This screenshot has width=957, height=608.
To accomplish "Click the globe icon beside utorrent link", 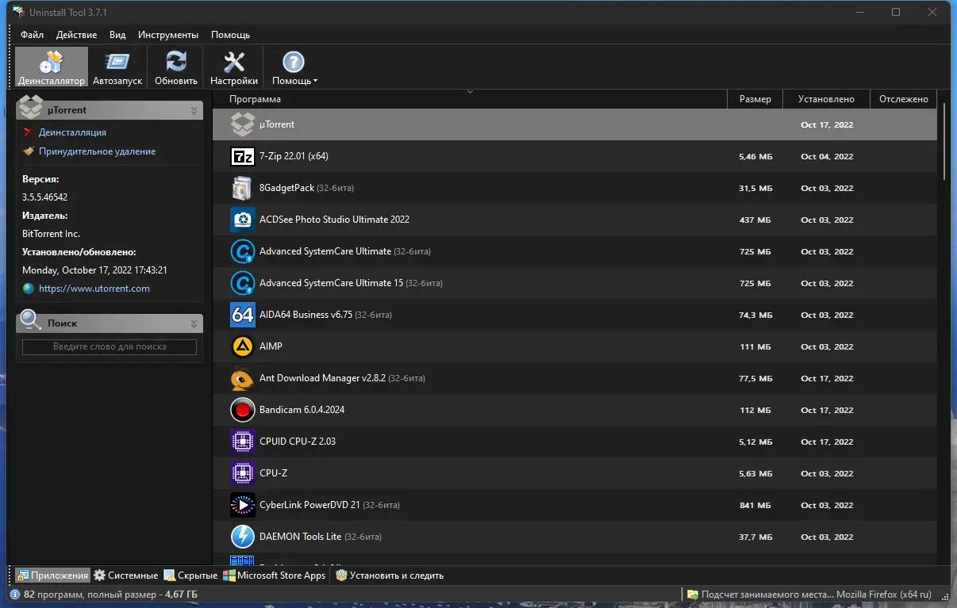I will (x=29, y=289).
